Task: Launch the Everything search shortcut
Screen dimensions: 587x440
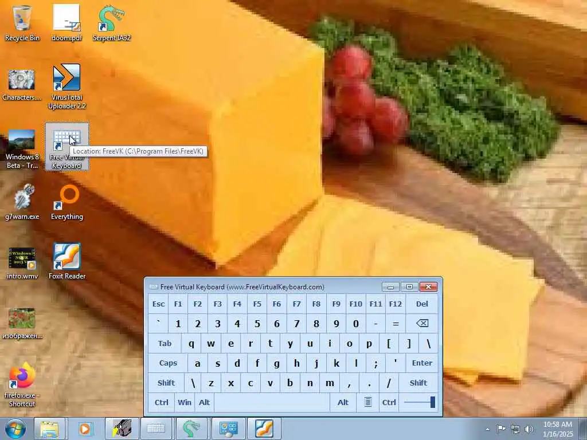Action: click(x=66, y=202)
